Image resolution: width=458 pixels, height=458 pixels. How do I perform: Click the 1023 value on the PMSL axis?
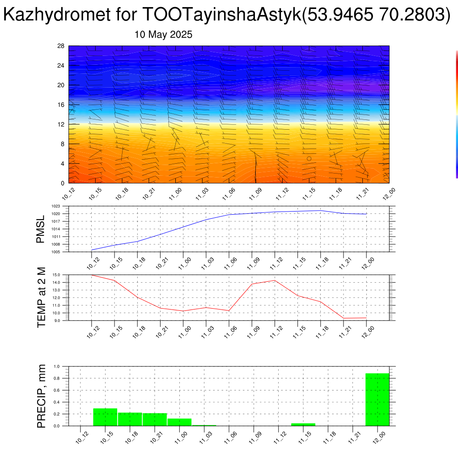pos(56,206)
